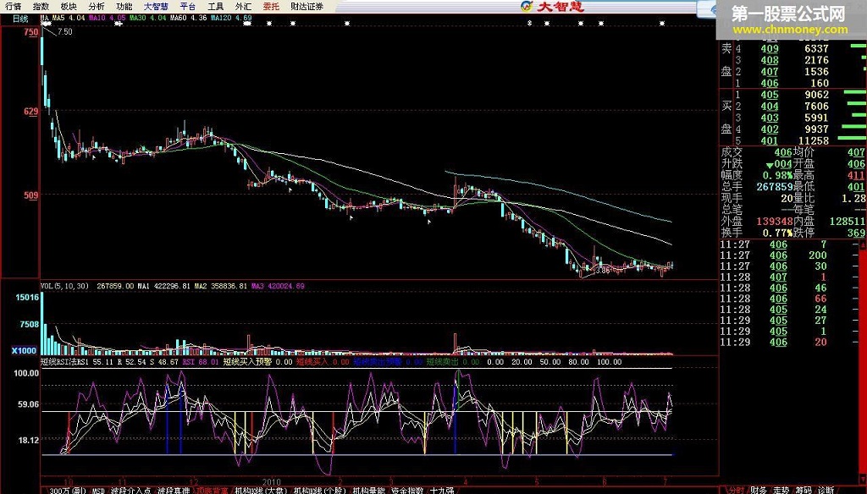
Task: Select the 机构量能 indicator tab
Action: pos(369,490)
